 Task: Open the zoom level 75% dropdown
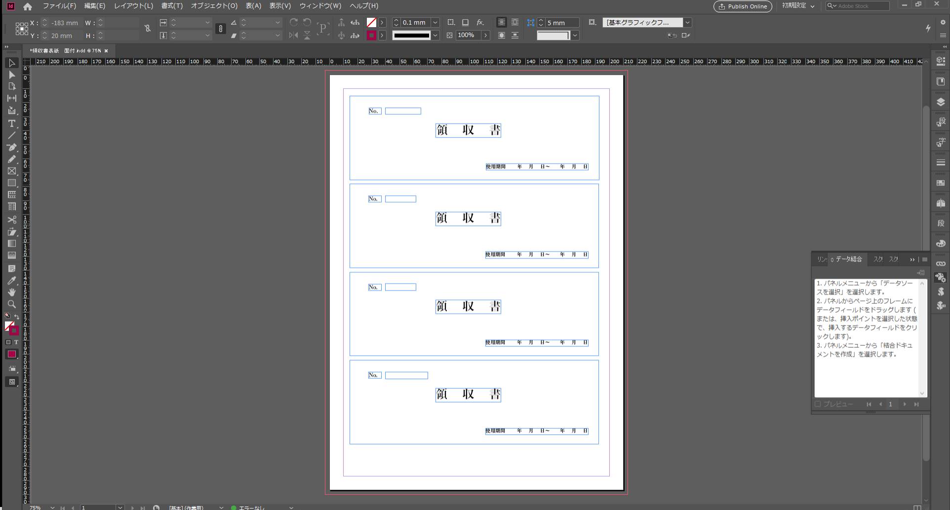pyautogui.click(x=52, y=507)
